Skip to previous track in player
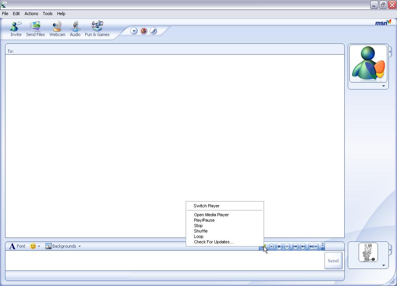The image size is (397, 286). [x=295, y=246]
